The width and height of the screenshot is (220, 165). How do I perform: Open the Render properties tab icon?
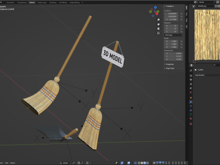coord(191,76)
